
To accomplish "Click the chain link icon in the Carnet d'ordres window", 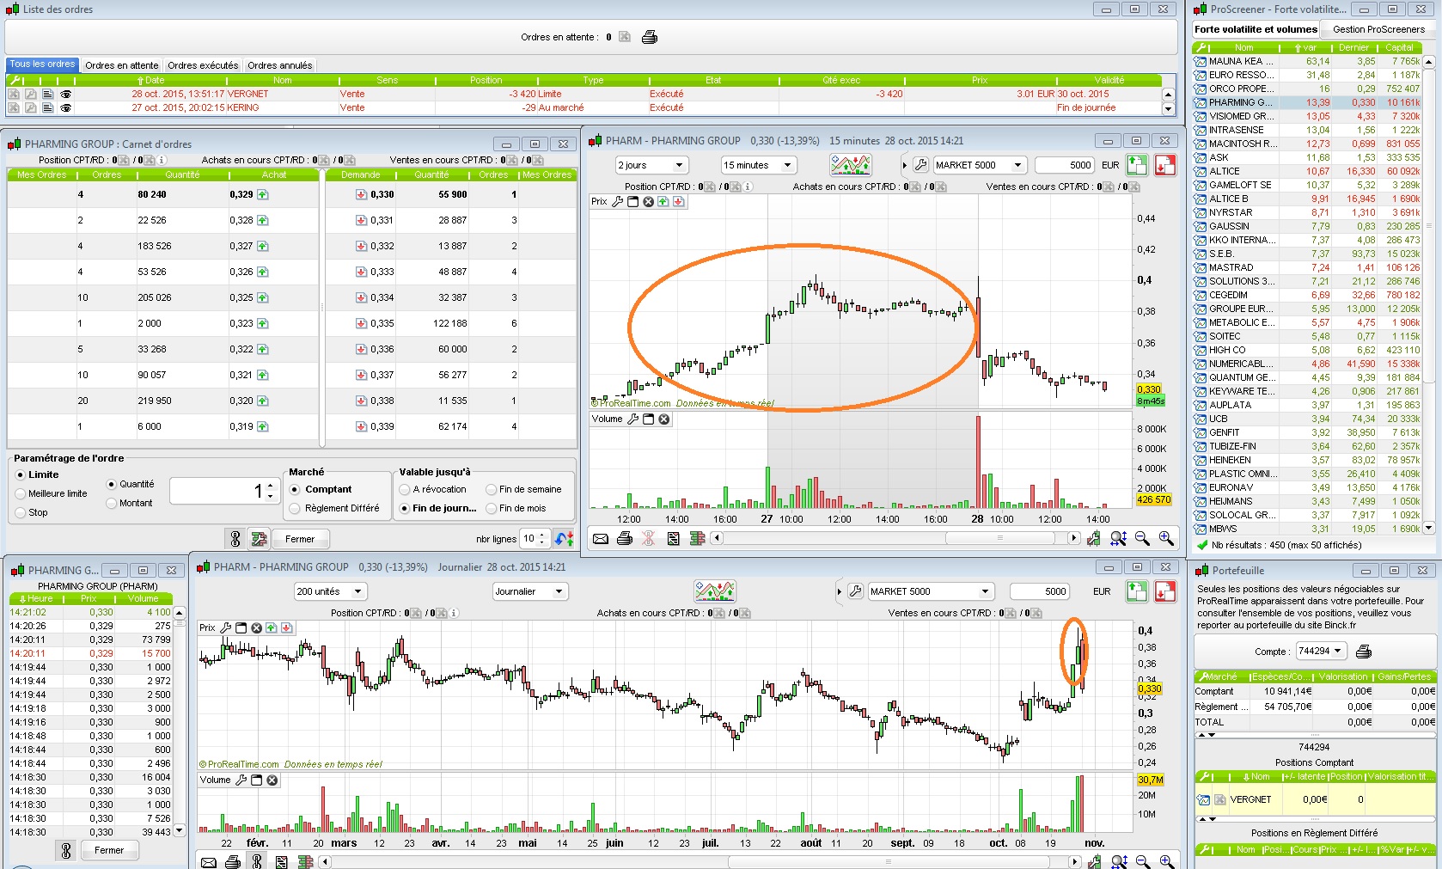I will [235, 539].
